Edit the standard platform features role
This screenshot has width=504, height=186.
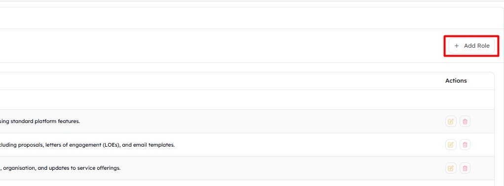(451, 122)
